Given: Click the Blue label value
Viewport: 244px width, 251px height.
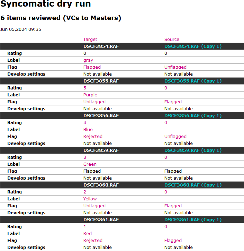Looking at the screenshot, I should (x=88, y=130).
